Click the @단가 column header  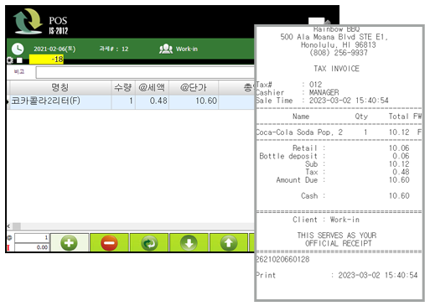click(194, 87)
